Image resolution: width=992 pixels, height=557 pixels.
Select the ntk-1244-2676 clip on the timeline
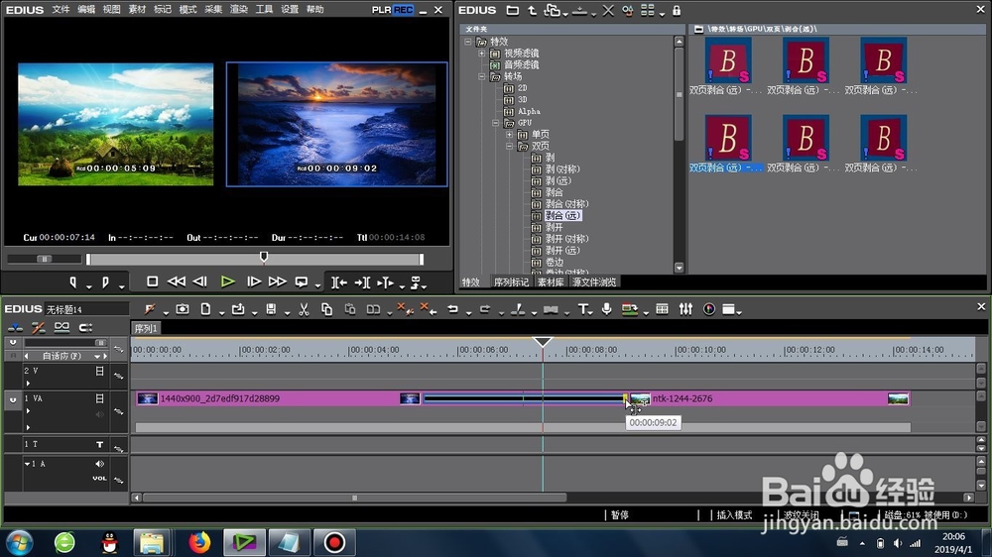771,398
